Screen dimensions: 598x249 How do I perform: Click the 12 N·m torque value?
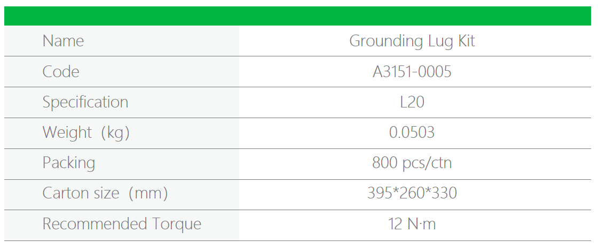click(412, 224)
